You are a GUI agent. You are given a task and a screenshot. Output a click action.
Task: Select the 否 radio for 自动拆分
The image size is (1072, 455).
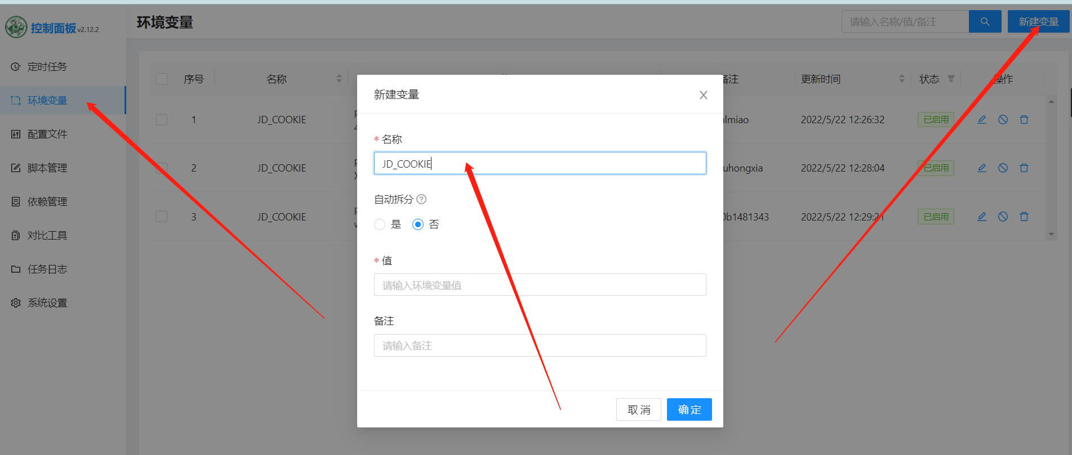click(418, 224)
